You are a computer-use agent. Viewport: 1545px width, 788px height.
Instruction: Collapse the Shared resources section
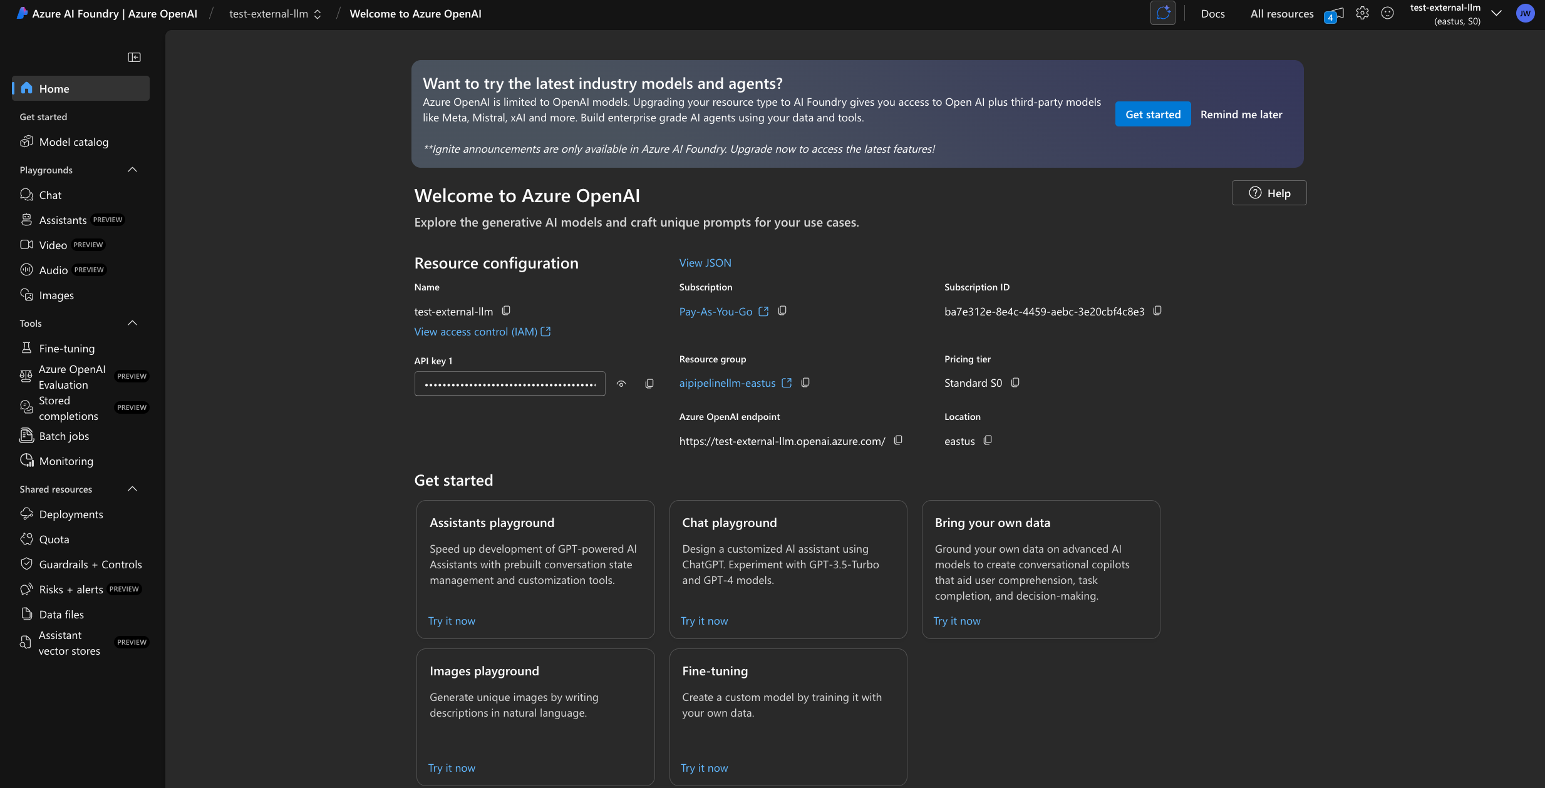[x=132, y=489]
